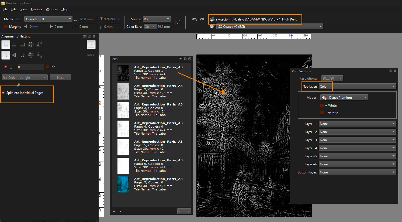The width and height of the screenshot is (402, 222).
Task: Choose align vertical centers icon
Action: click(x=14, y=55)
